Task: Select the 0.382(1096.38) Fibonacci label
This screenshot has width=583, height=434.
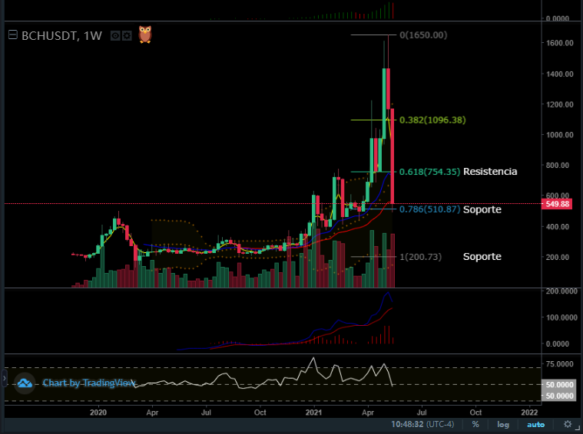Action: coord(432,120)
